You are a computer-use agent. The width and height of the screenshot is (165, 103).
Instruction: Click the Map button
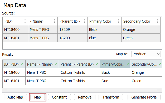coord(38,97)
